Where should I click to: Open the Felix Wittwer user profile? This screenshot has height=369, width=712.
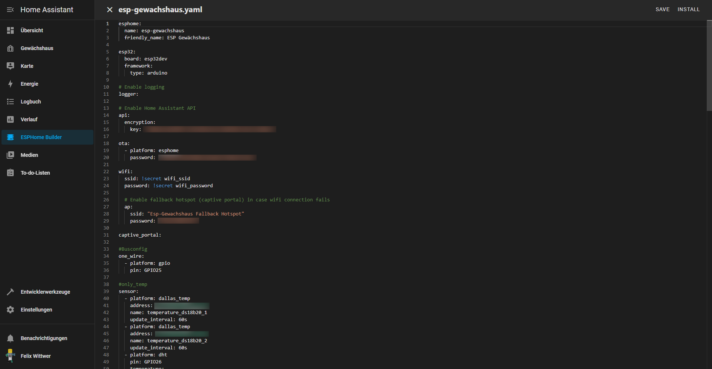click(36, 356)
